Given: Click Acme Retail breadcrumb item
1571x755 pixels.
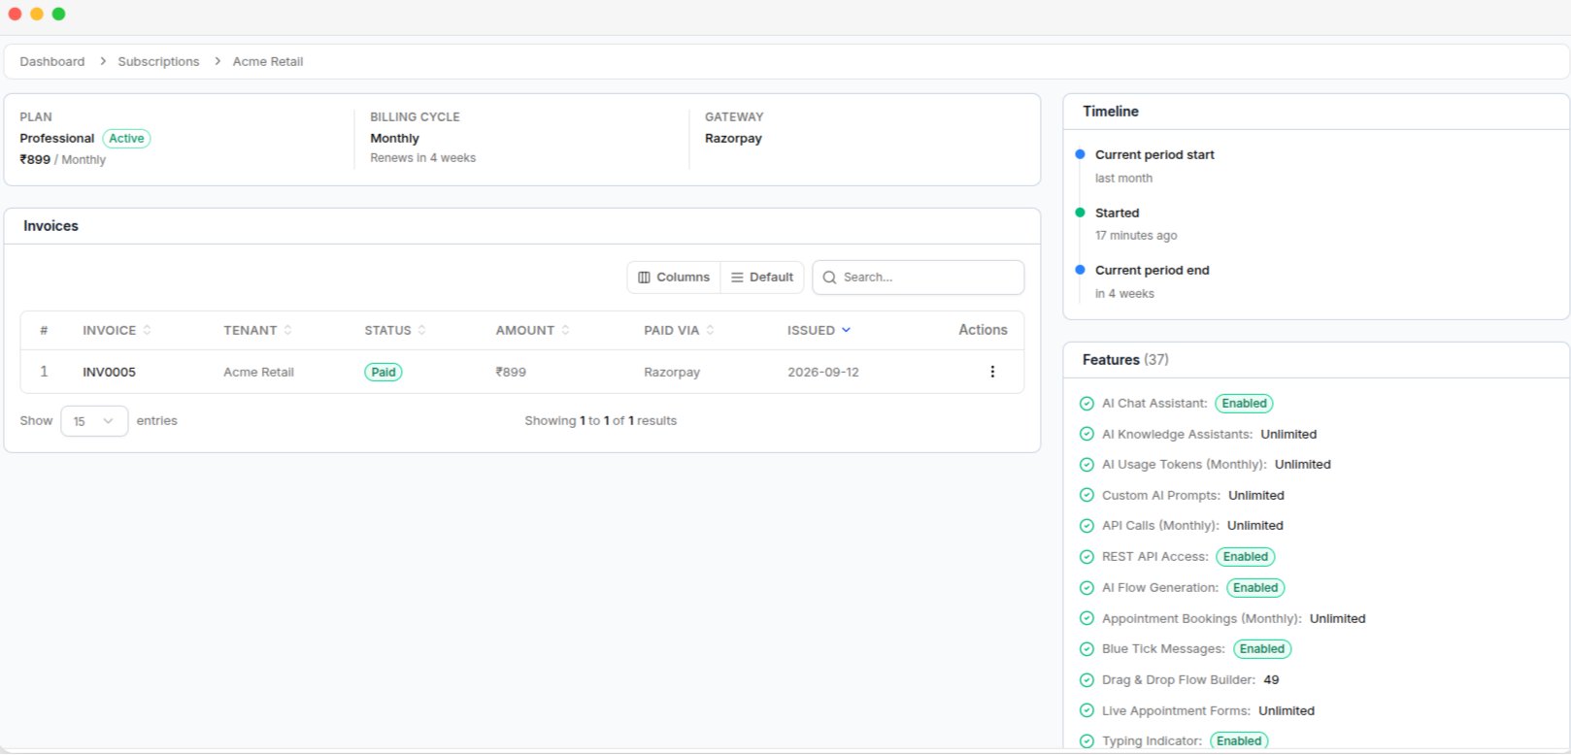Looking at the screenshot, I should pyautogui.click(x=268, y=61).
